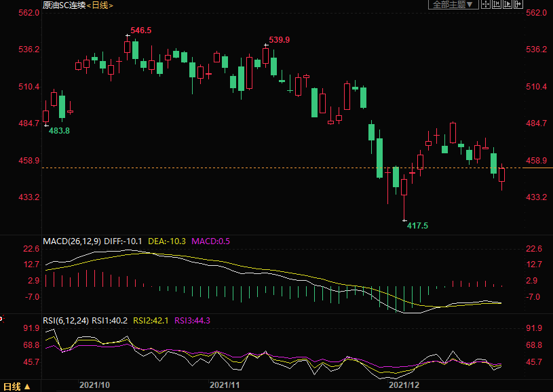
Task: Click the 539.9 peak price label
Action: click(279, 40)
